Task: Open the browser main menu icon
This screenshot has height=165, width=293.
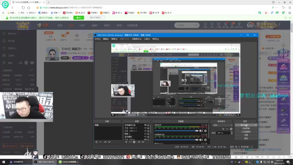Action: 290,8
